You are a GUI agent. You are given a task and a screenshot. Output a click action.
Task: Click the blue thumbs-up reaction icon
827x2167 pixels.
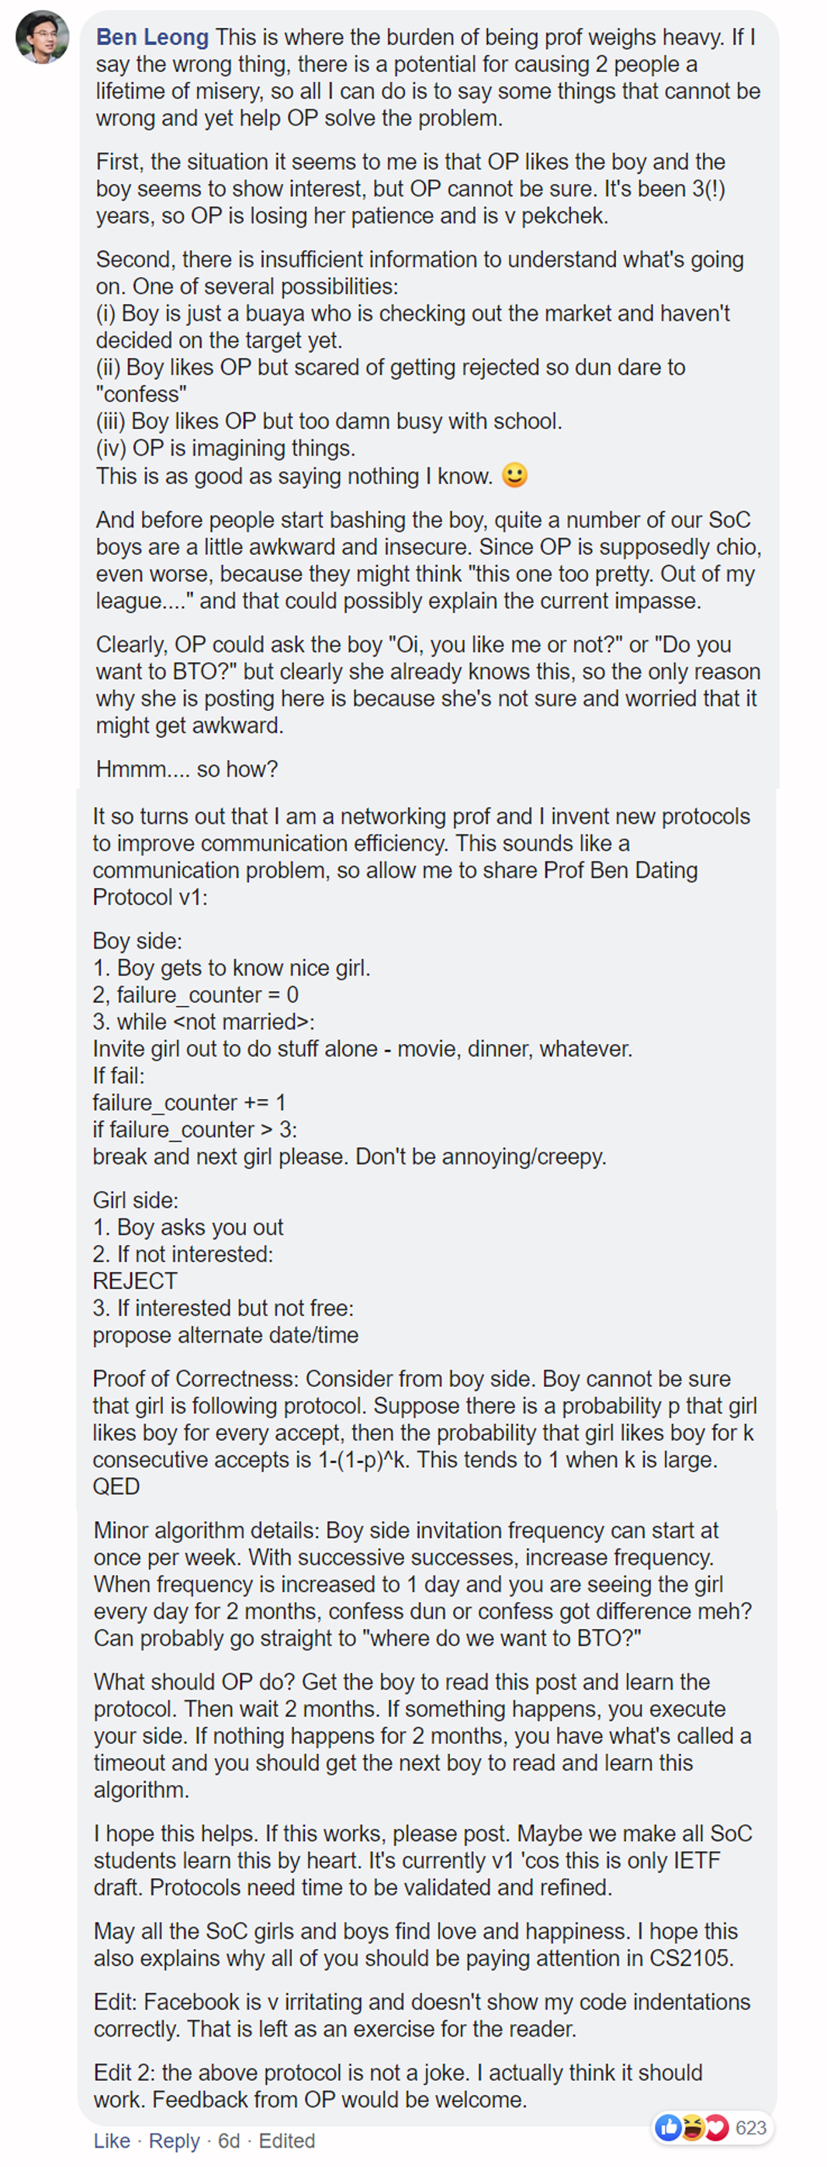coord(668,2127)
